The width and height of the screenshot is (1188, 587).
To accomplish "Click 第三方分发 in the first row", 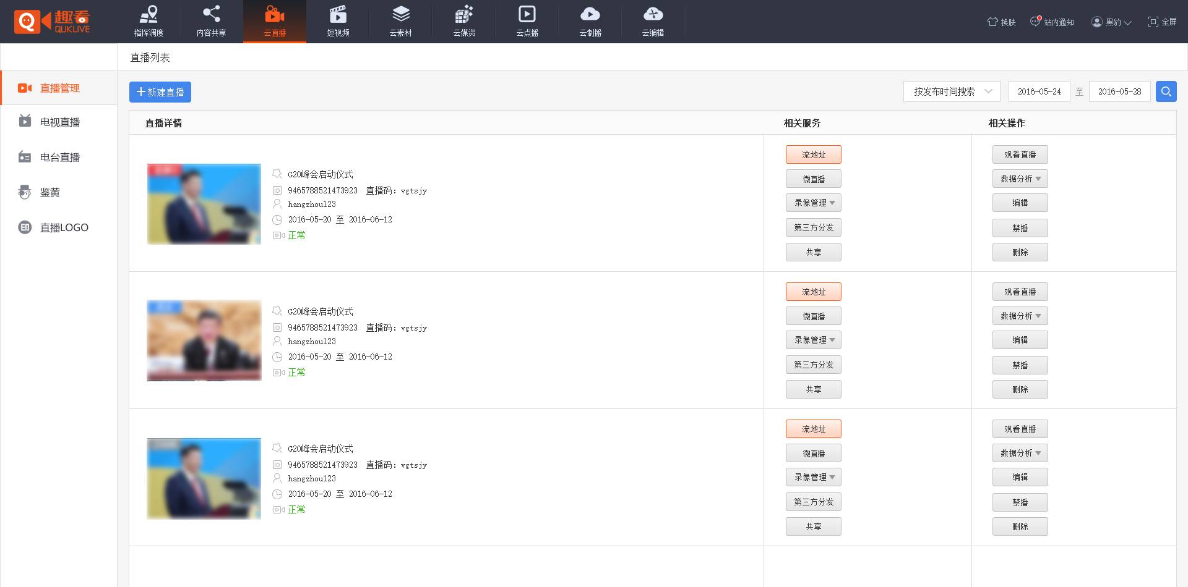I will pos(814,227).
